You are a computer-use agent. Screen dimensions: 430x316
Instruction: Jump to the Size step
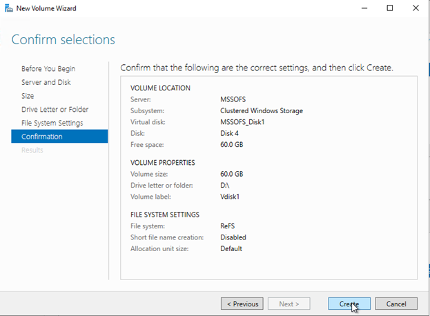[28, 96]
